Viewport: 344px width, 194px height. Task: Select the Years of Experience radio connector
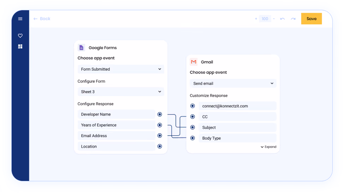(x=160, y=125)
